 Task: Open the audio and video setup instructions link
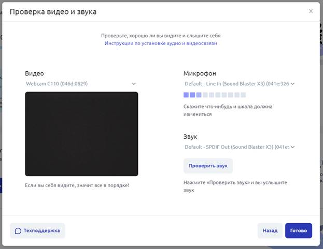(x=161, y=43)
